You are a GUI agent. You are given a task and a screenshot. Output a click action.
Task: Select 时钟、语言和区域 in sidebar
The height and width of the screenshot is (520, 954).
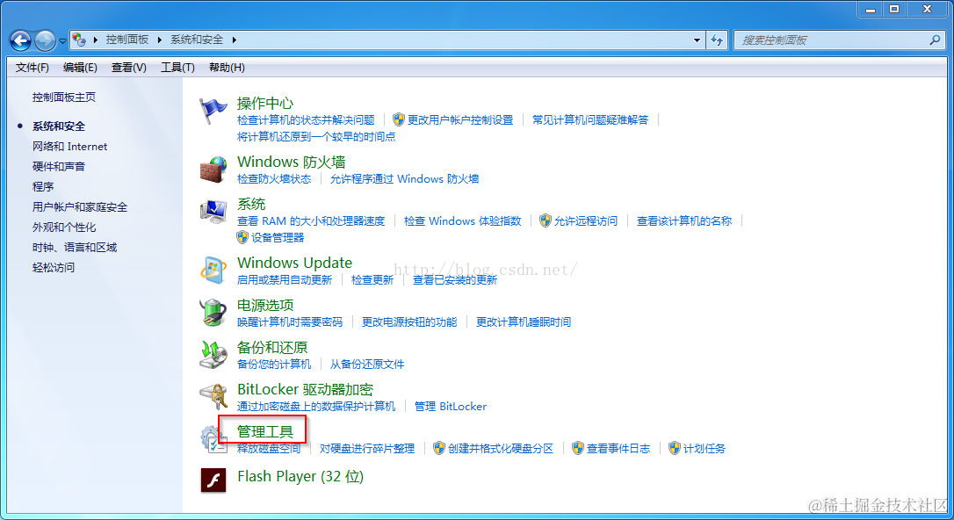[74, 248]
